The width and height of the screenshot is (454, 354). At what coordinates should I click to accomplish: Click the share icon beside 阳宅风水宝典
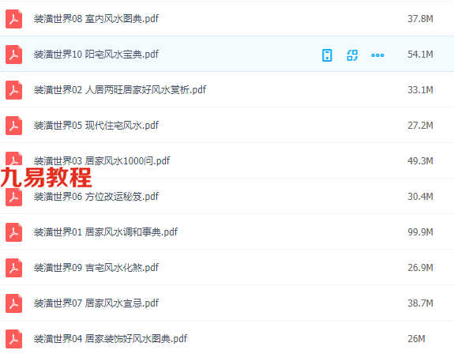tap(352, 55)
